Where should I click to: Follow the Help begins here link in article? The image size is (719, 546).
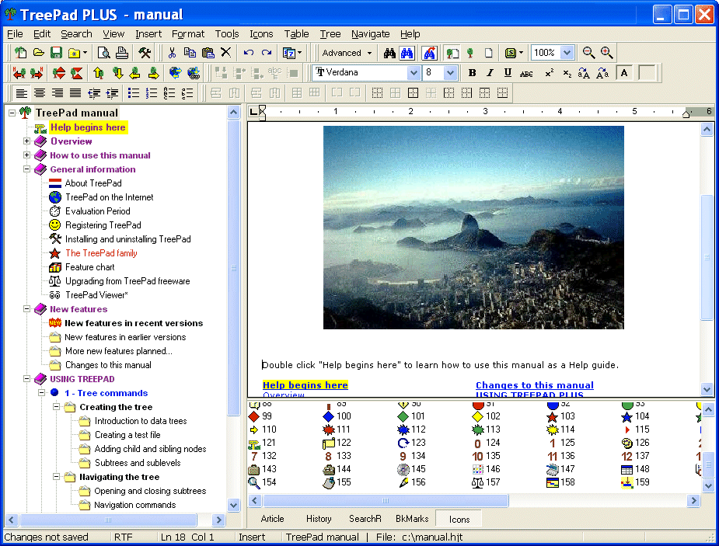tap(305, 385)
